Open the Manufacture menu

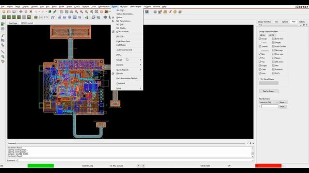coord(104,7)
